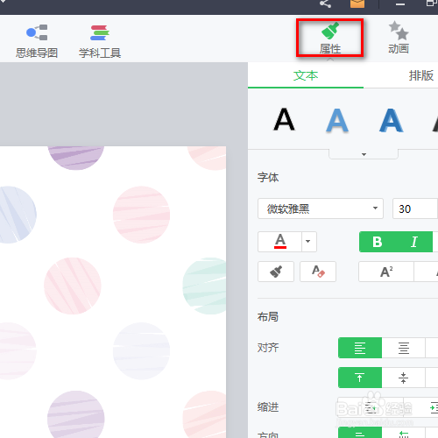Open the font color dropdown arrow
Viewport: 438px width, 438px height.
[309, 242]
